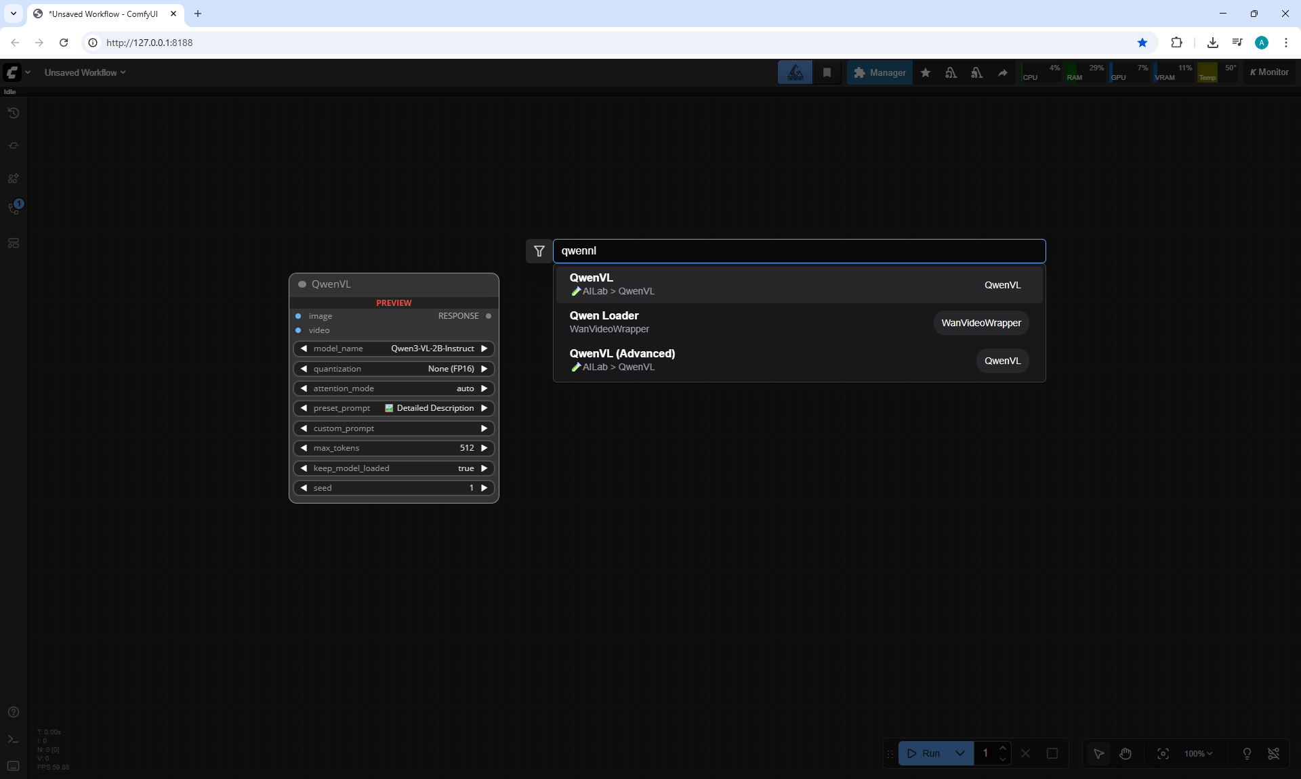Toggle link visibility icon in bottom toolbar

tap(1274, 753)
